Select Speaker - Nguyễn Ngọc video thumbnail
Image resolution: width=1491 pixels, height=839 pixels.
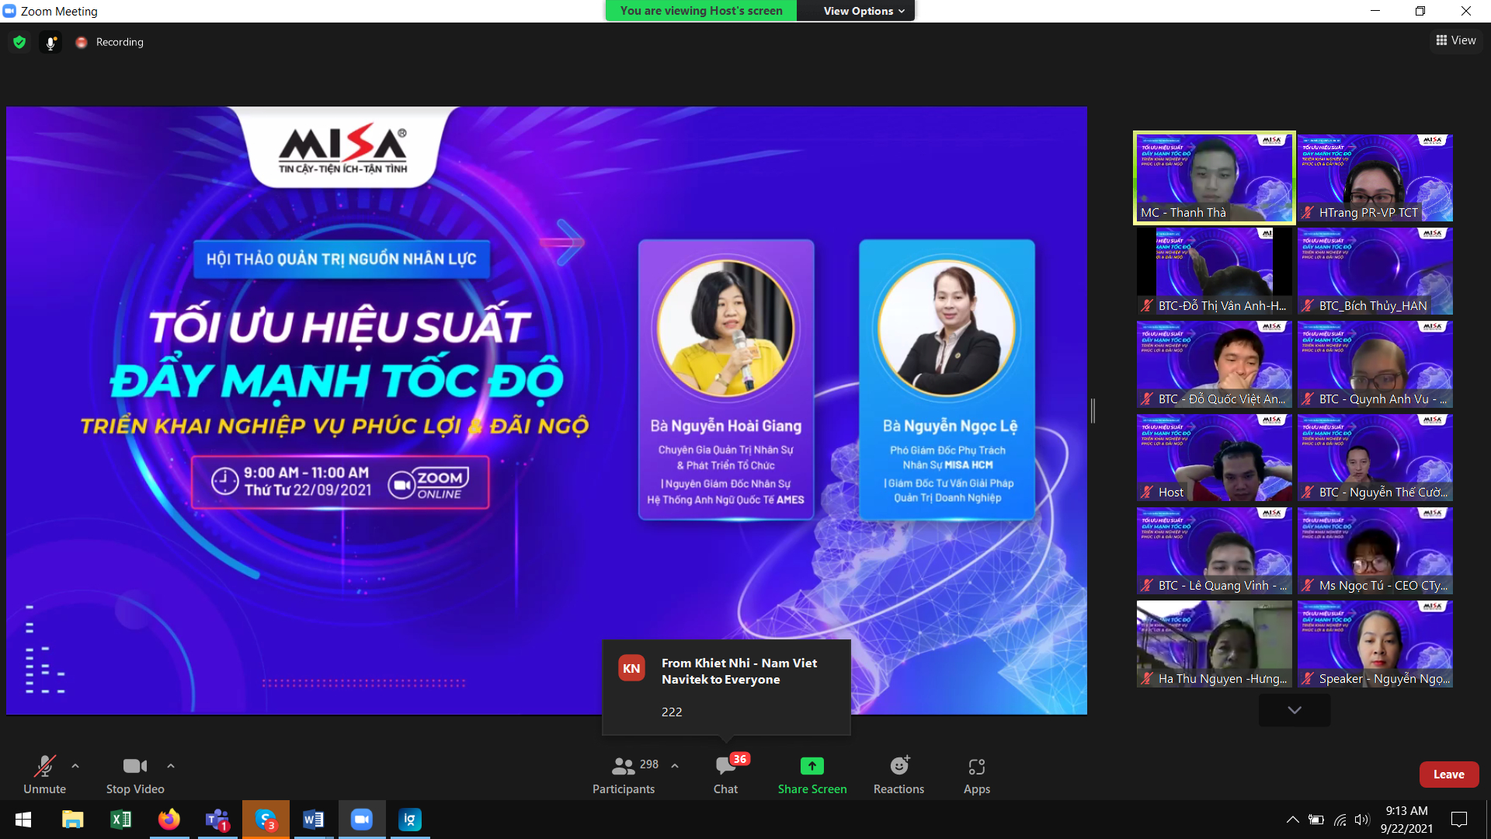tap(1375, 644)
